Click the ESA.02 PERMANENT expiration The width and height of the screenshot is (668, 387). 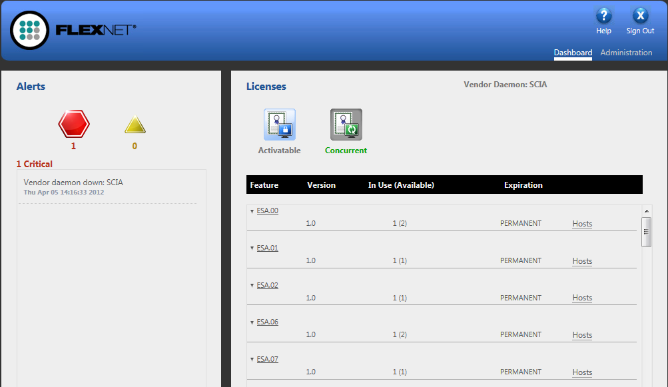pyautogui.click(x=521, y=298)
